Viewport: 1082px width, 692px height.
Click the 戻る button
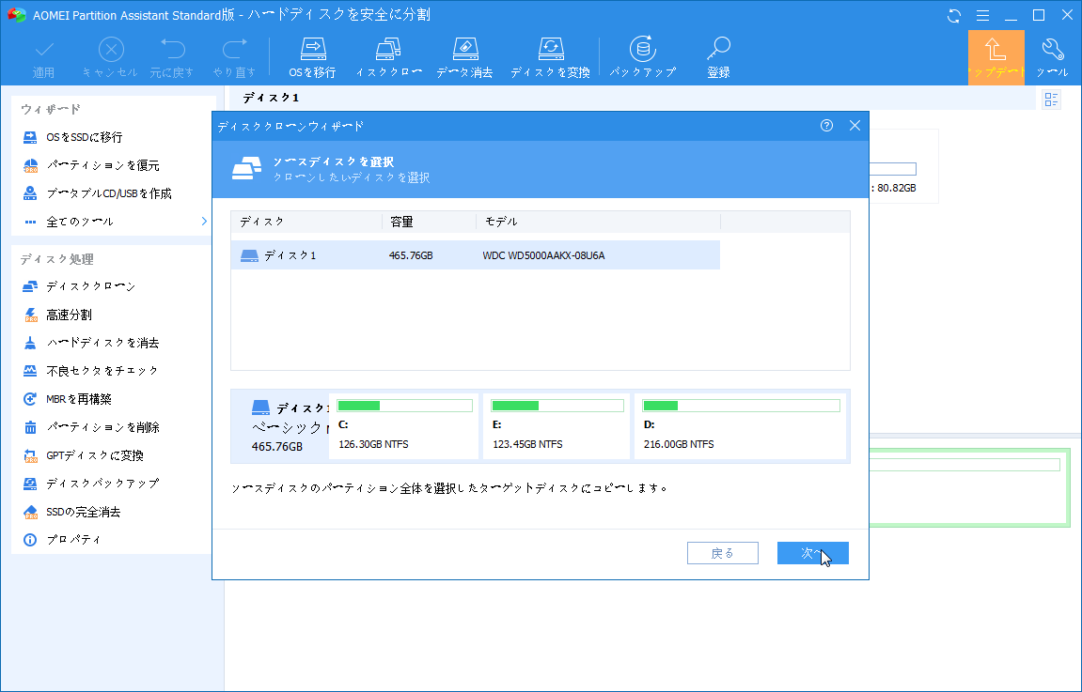(x=723, y=553)
